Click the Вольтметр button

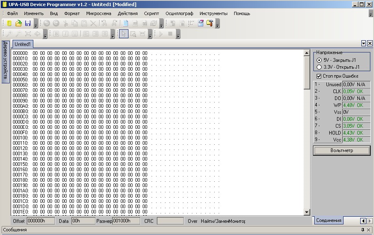[x=341, y=150]
